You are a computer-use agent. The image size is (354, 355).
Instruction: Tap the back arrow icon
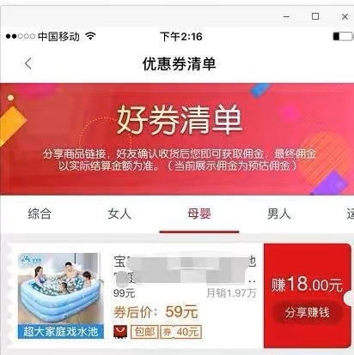[x=28, y=63]
